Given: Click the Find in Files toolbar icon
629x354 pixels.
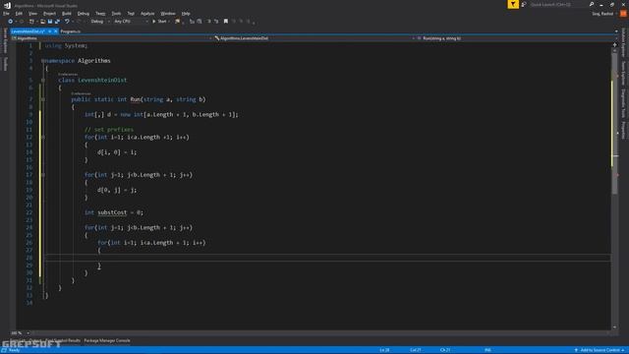Looking at the screenshot, I should click(x=177, y=22).
